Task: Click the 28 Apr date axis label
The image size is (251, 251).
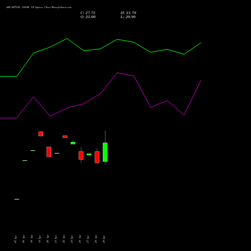Action: 96,239
